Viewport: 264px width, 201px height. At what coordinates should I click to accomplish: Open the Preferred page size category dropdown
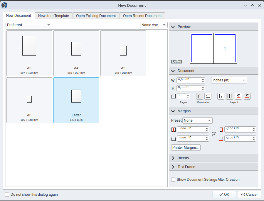pos(28,25)
